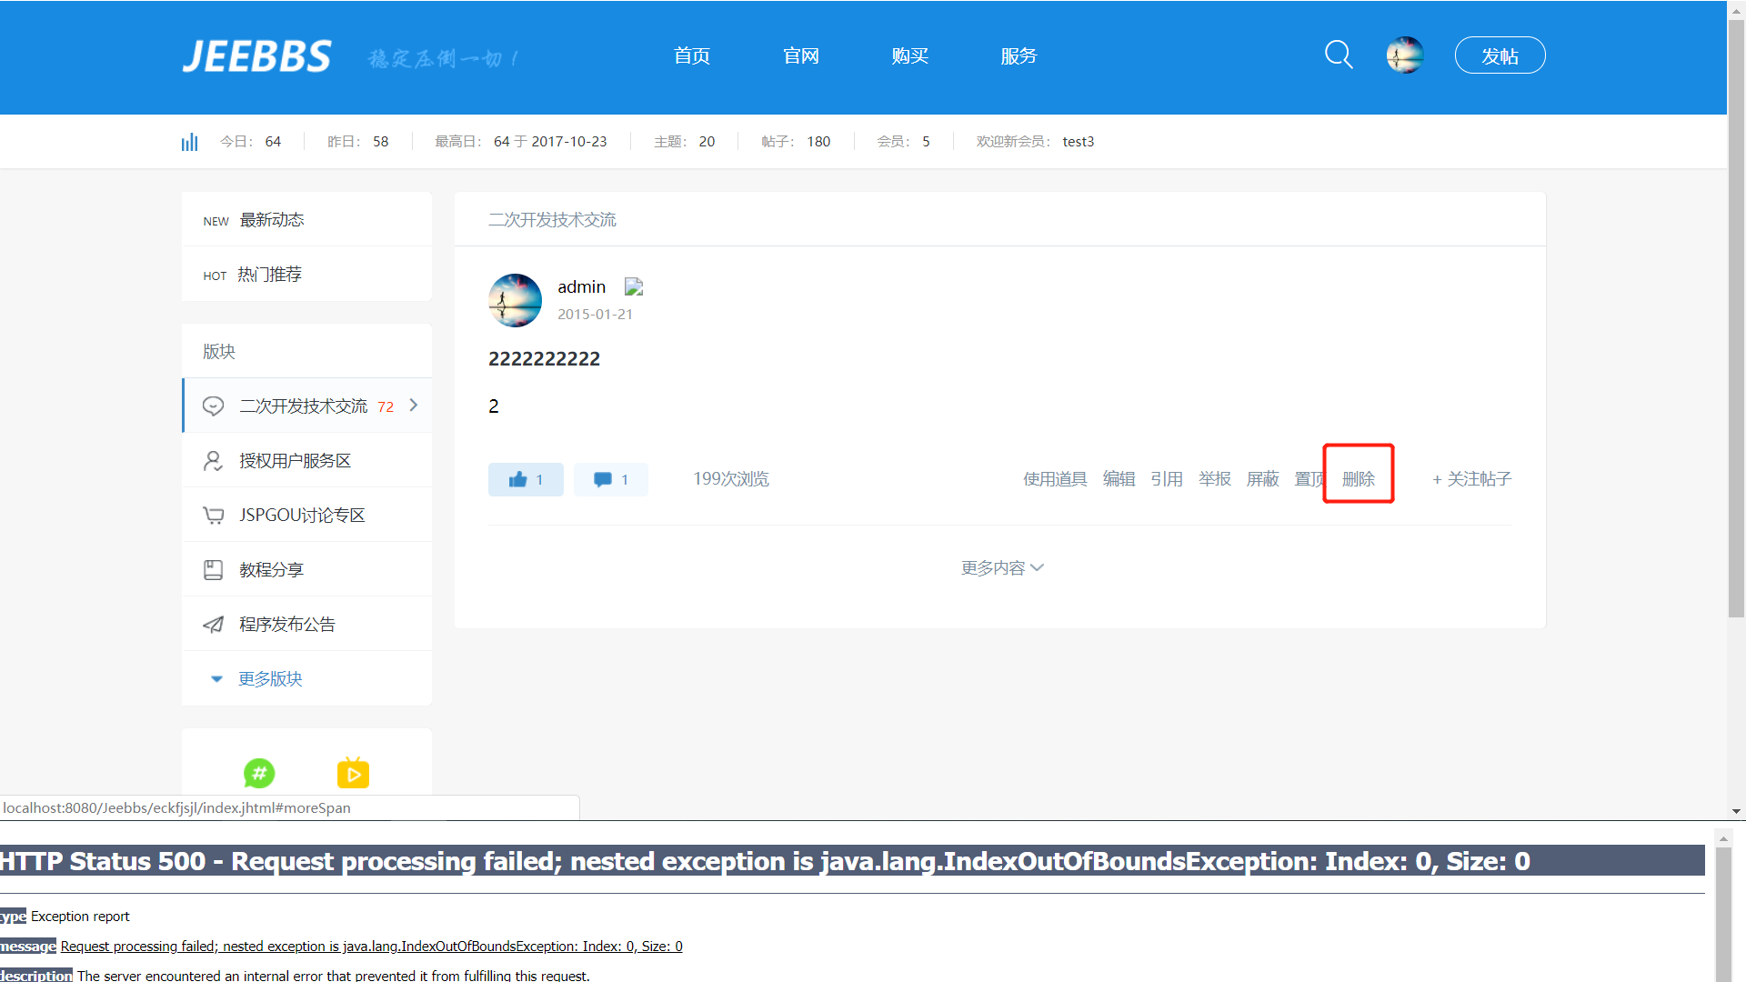Click 屏蔽 to shield the post
The width and height of the screenshot is (1746, 982).
coord(1262,478)
